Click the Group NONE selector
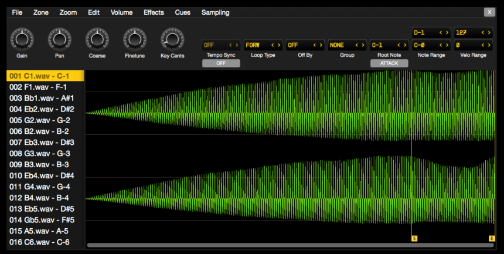Screen dimensions: 504x254 337,45
